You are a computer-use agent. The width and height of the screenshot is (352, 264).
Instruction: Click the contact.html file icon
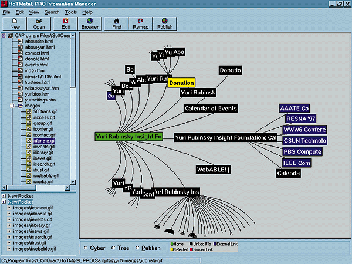(20, 53)
